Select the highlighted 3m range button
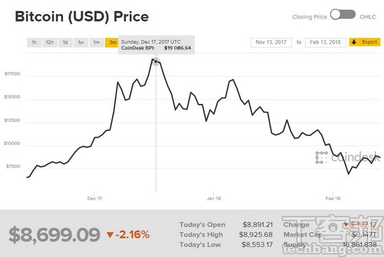This screenshot has height=257, width=384. click(111, 42)
